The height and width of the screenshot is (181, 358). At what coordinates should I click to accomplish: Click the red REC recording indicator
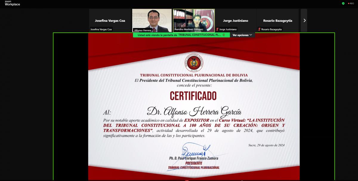(x=351, y=3)
